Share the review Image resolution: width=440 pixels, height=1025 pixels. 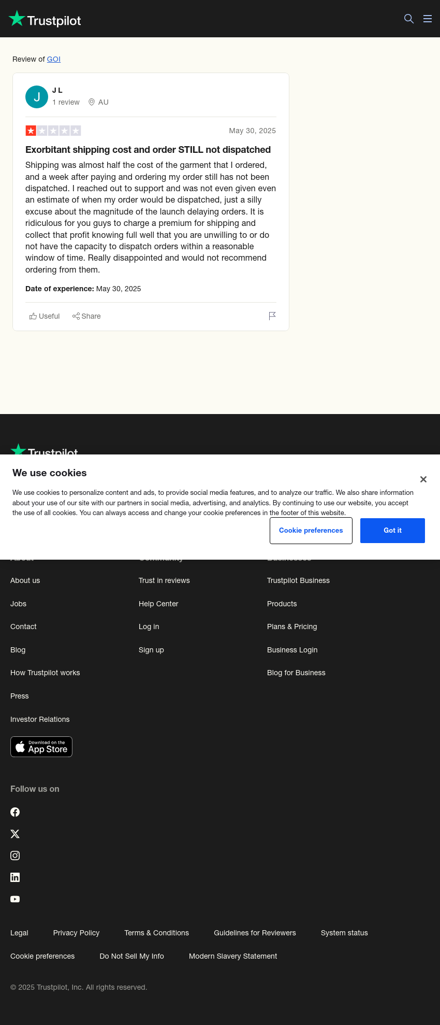point(86,316)
